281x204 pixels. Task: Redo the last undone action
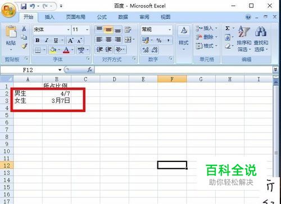coord(45,7)
